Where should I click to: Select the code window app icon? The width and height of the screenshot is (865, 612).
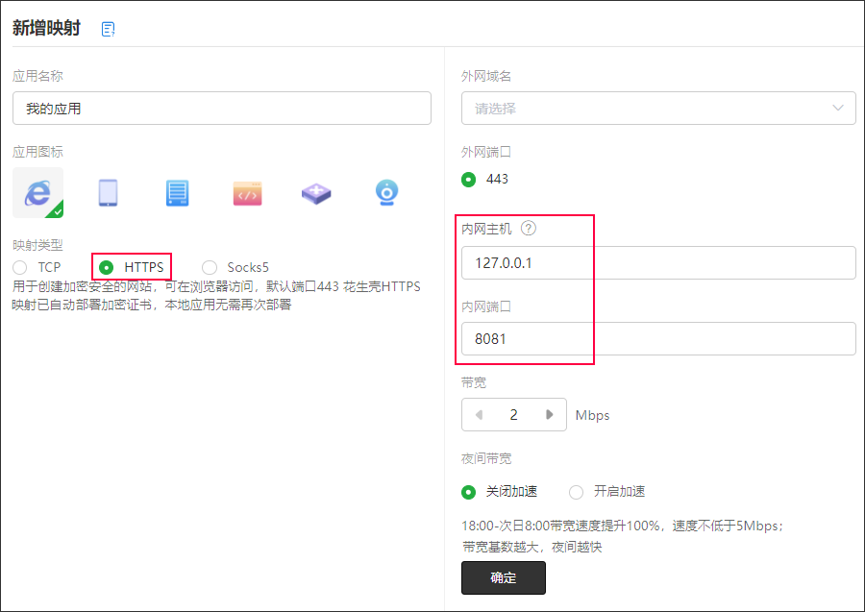[247, 193]
